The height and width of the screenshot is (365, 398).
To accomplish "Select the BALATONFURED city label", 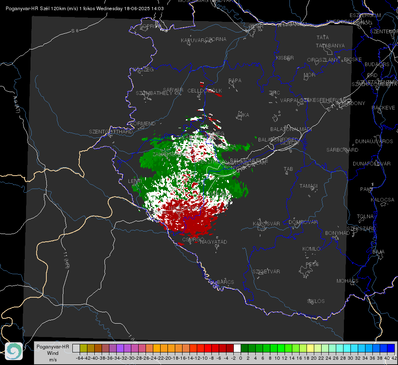I will coord(278,140).
